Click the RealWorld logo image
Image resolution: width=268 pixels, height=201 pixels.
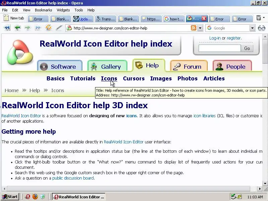(20, 52)
